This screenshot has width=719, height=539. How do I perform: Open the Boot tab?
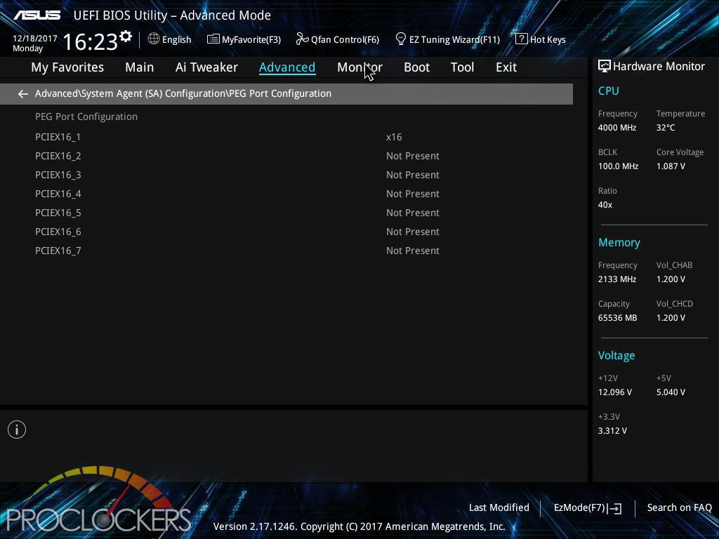point(416,67)
